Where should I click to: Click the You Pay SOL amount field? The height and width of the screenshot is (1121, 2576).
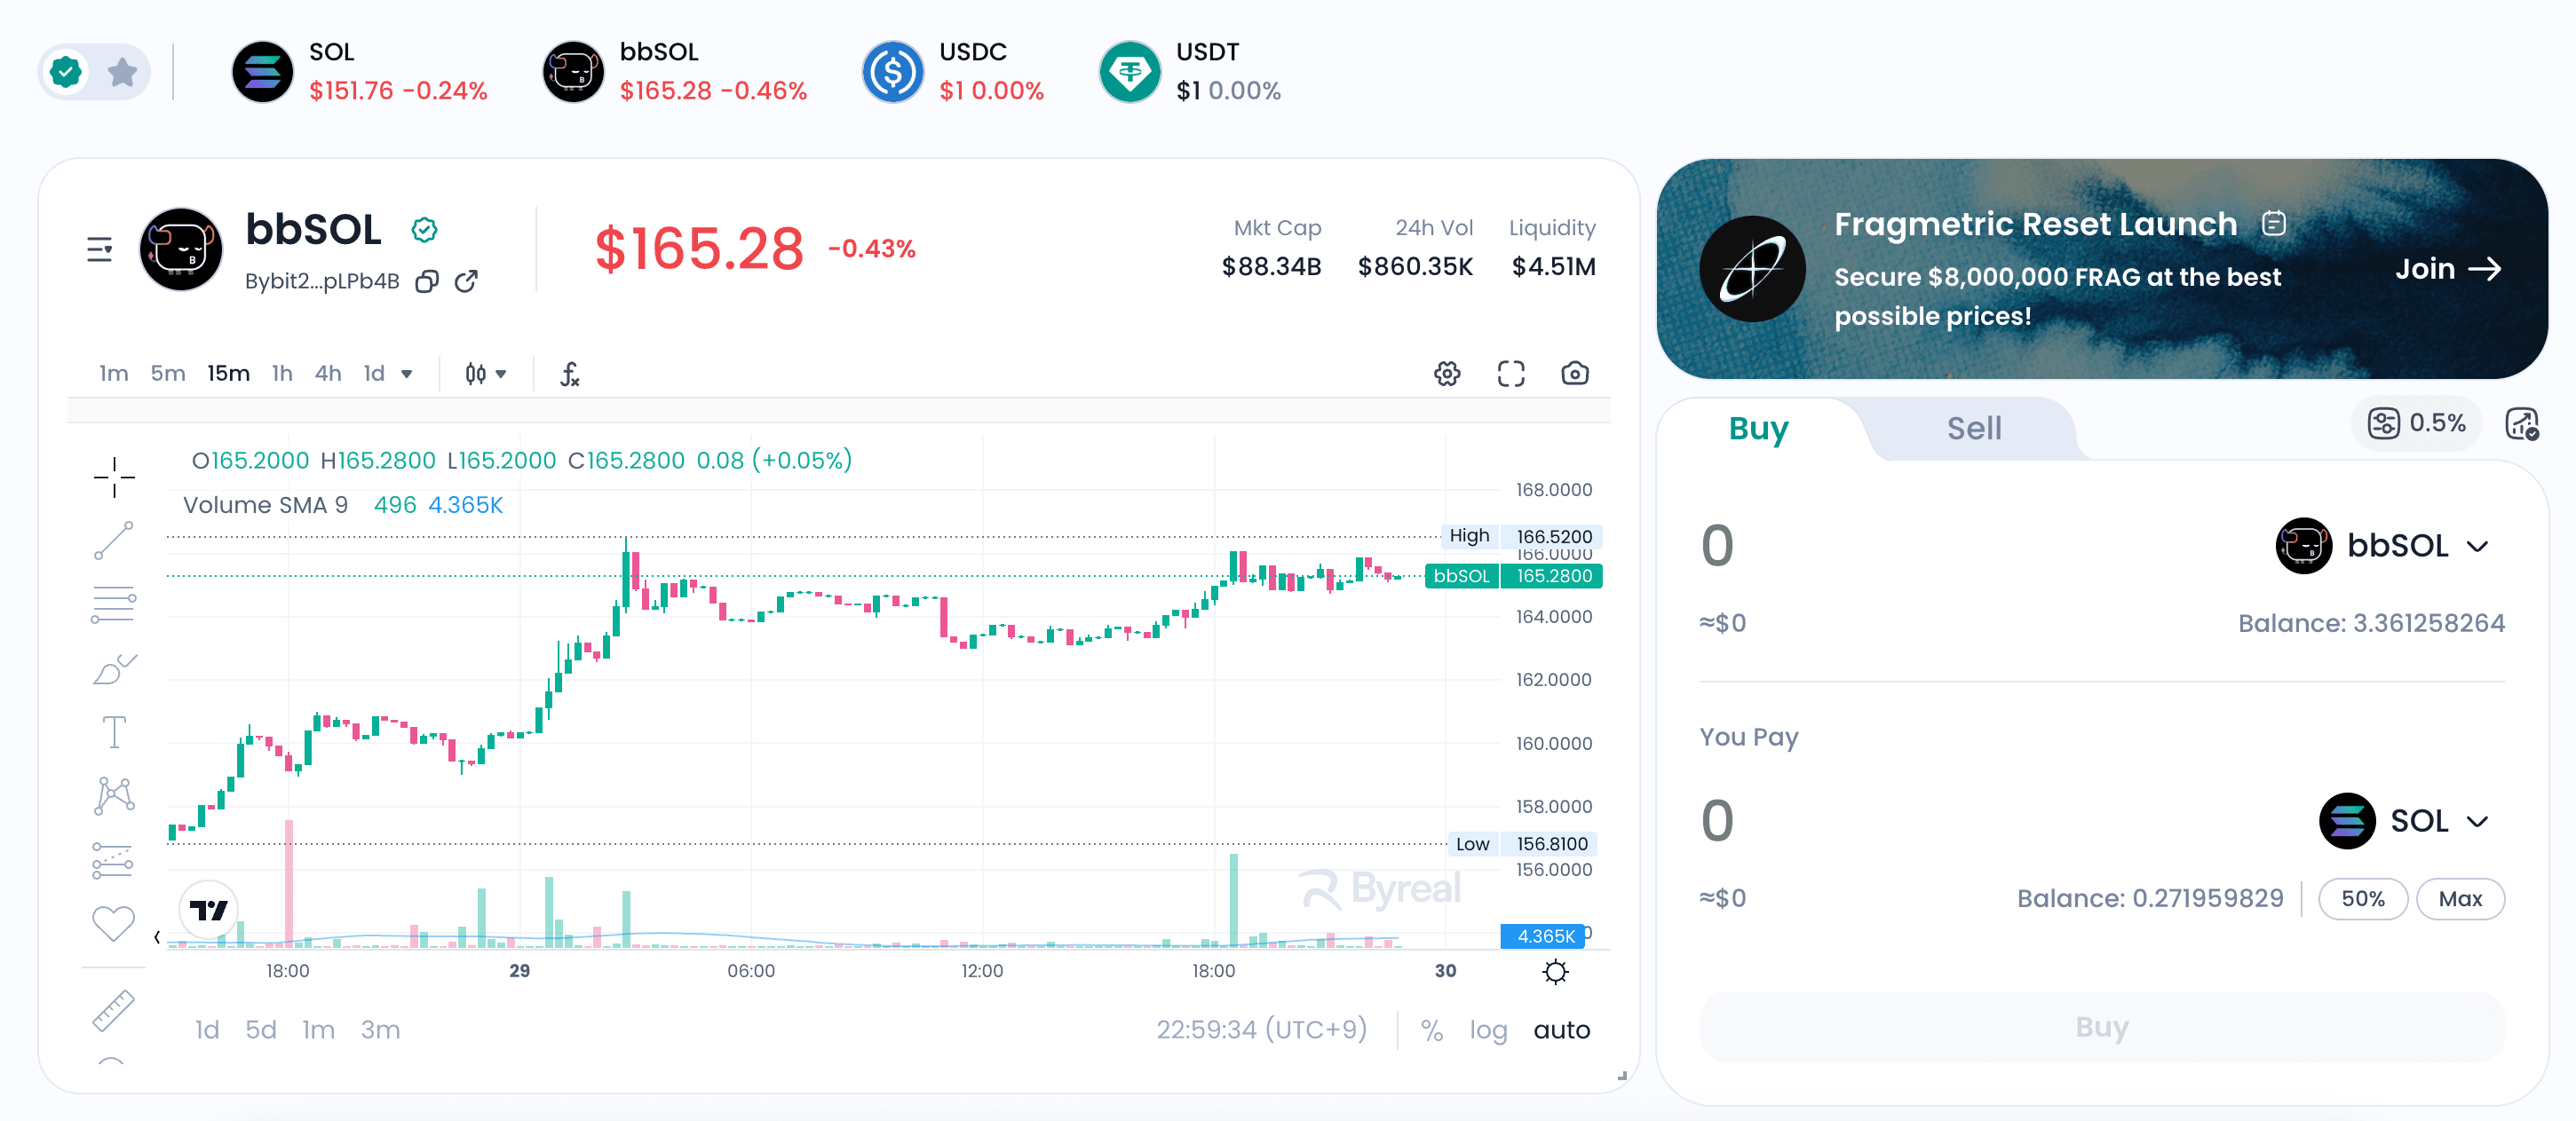[x=1716, y=820]
